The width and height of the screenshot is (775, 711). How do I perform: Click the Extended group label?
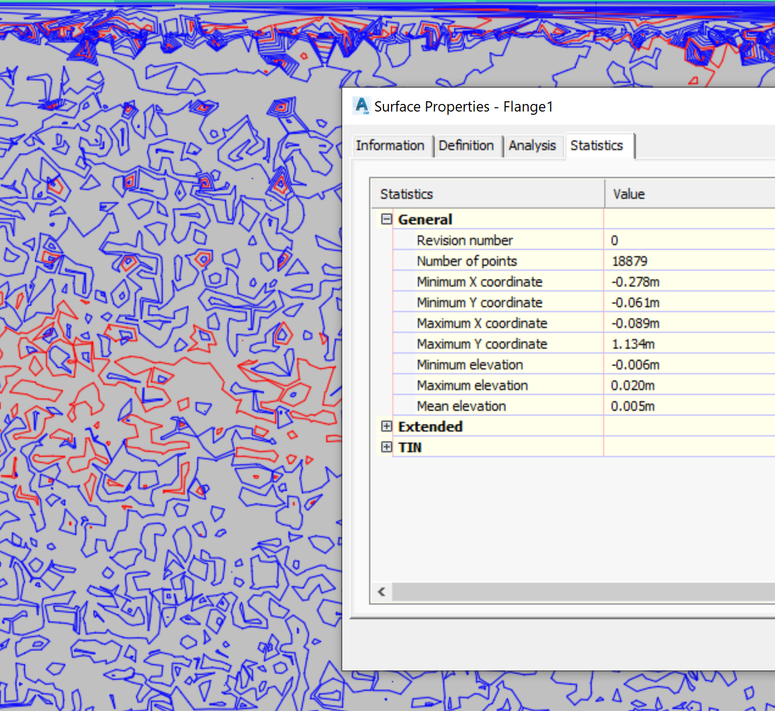431,426
